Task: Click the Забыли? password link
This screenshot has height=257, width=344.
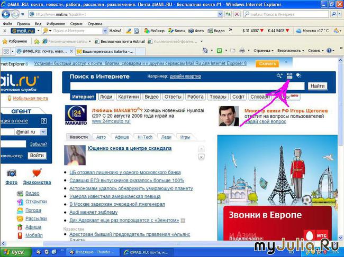Action: pyautogui.click(x=39, y=144)
